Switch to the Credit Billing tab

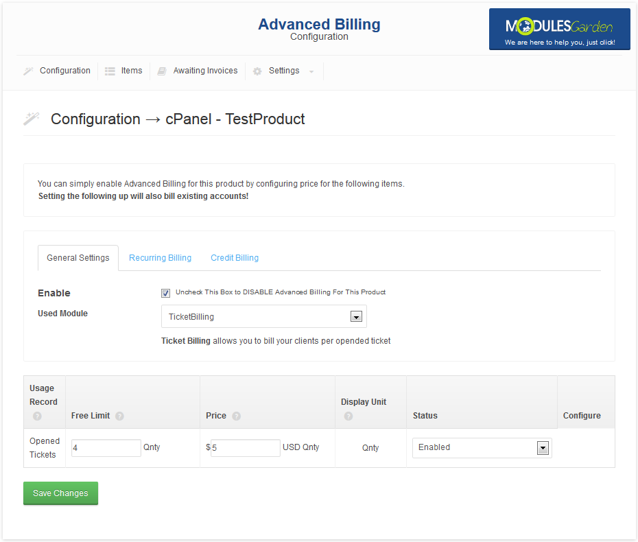click(235, 257)
